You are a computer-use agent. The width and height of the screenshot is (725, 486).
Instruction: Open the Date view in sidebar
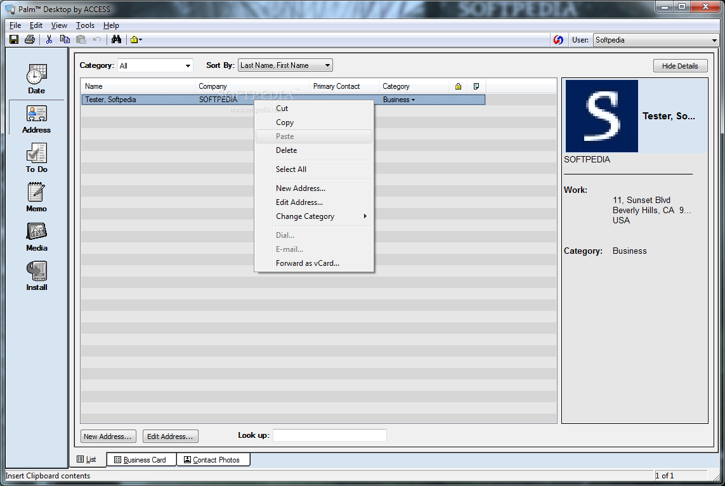pyautogui.click(x=37, y=79)
